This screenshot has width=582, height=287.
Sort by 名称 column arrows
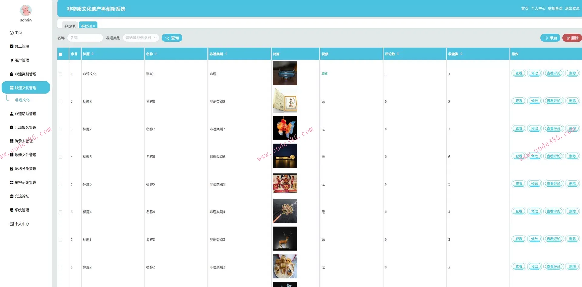(x=156, y=54)
